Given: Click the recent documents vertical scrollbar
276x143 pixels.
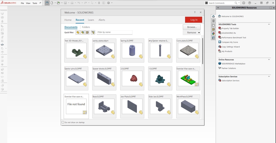Looking at the screenshot, I should click(203, 51).
